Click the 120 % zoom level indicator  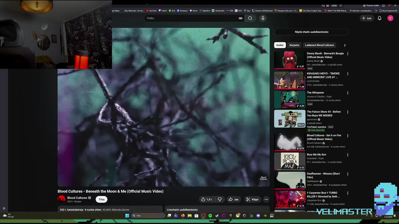pyautogui.click(x=334, y=5)
